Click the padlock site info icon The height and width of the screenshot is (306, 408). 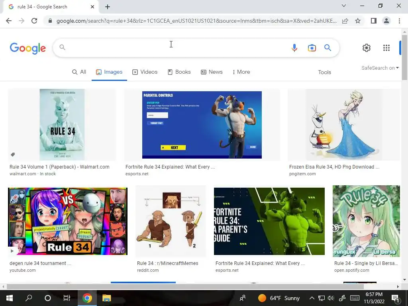[x=50, y=21]
